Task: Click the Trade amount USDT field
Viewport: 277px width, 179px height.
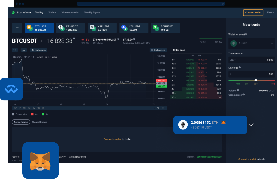Action: 251,60
